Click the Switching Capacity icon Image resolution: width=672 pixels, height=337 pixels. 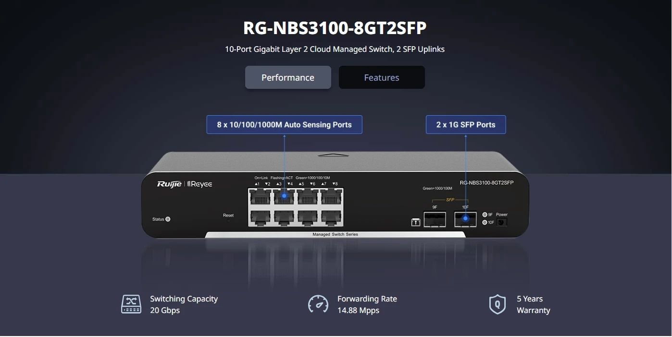pos(131,304)
